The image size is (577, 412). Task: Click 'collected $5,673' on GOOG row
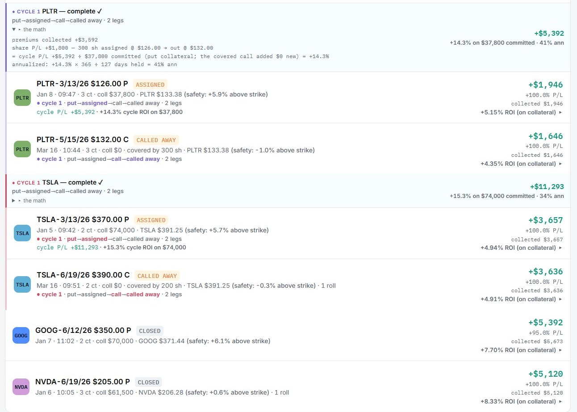tap(537, 341)
